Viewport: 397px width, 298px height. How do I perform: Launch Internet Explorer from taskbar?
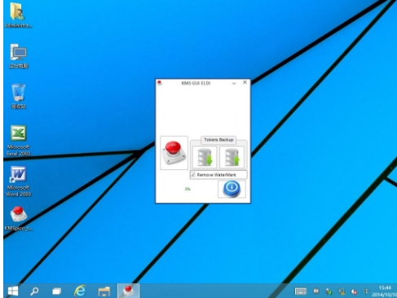80,291
